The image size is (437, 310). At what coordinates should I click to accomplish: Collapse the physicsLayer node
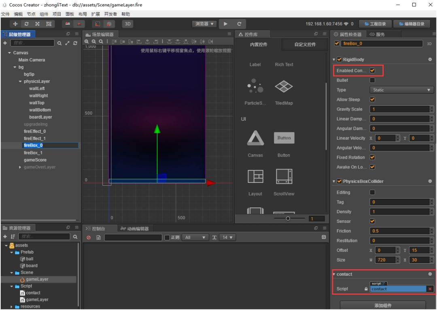pyautogui.click(x=20, y=82)
